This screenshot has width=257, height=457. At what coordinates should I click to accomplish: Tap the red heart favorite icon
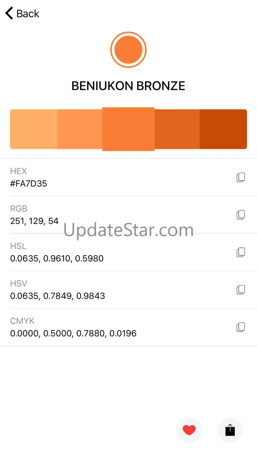click(189, 430)
